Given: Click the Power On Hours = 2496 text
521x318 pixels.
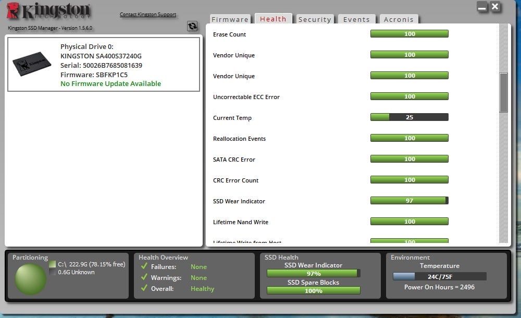Looking at the screenshot, I should [x=439, y=287].
